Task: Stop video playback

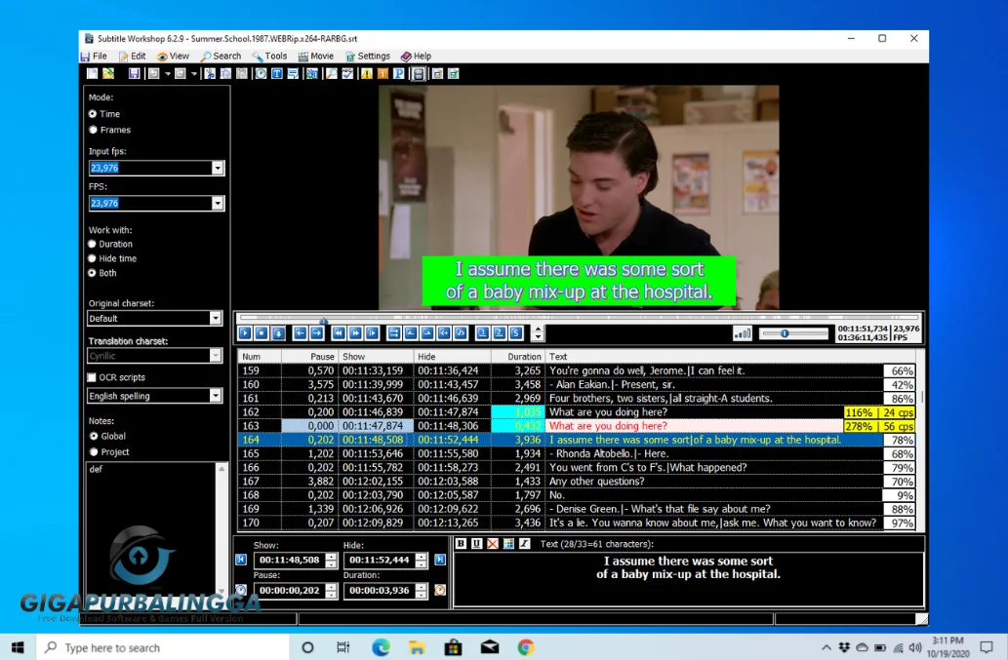Action: [262, 333]
